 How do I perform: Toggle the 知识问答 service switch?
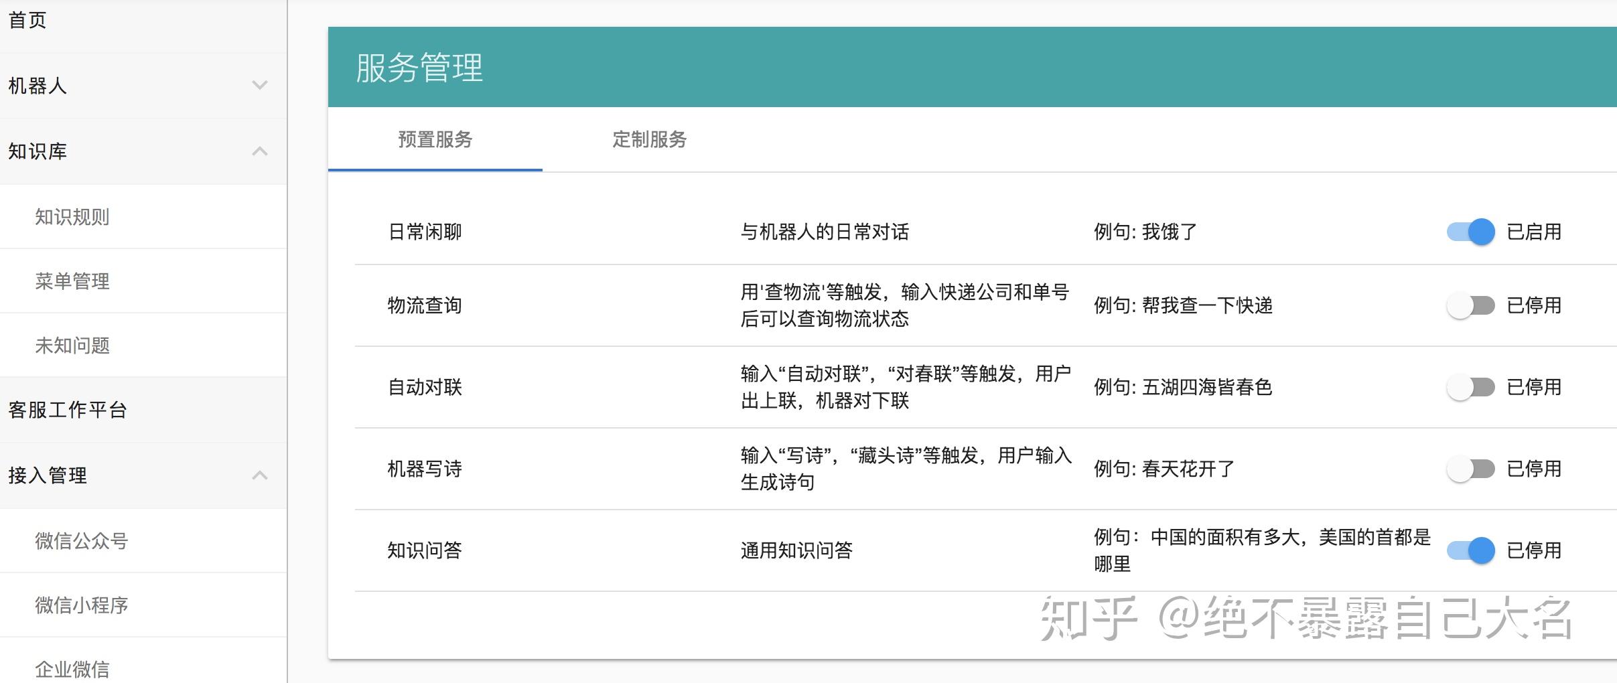[x=1470, y=550]
